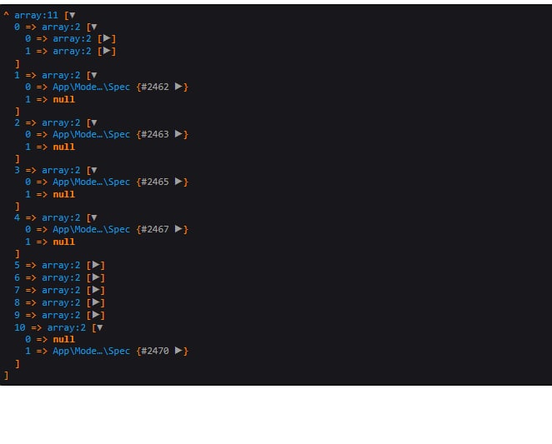The height and width of the screenshot is (444, 552).
Task: Click key 9 of root array
Action: pyautogui.click(x=17, y=315)
